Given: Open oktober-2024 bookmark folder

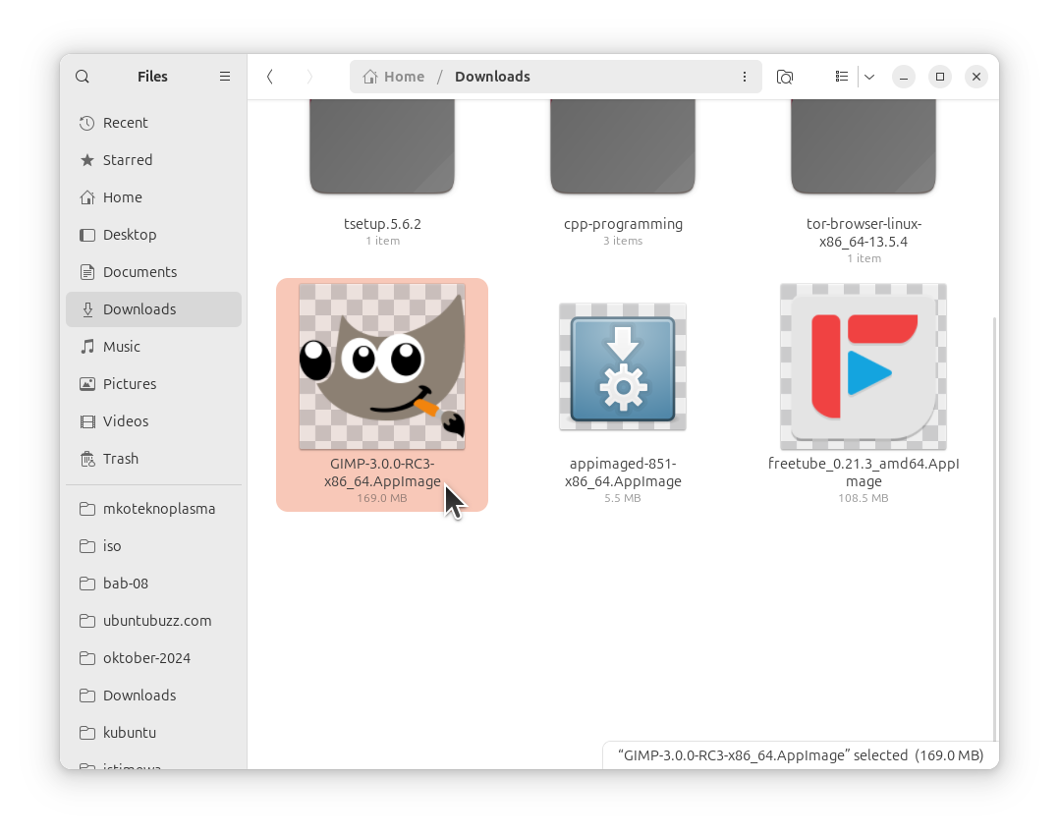Looking at the screenshot, I should [x=153, y=658].
